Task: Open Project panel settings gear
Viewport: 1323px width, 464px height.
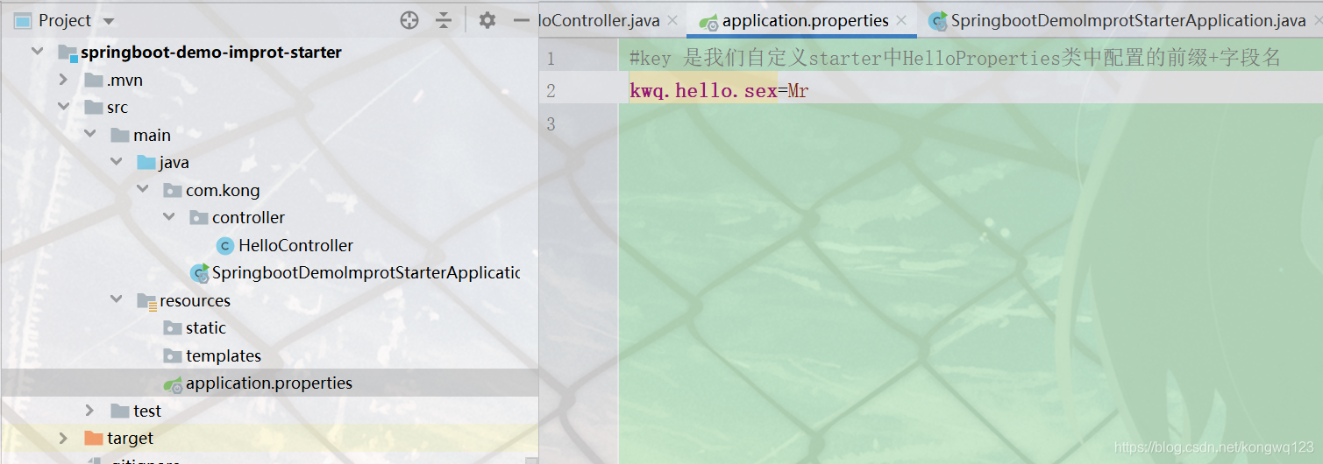Action: (x=487, y=20)
